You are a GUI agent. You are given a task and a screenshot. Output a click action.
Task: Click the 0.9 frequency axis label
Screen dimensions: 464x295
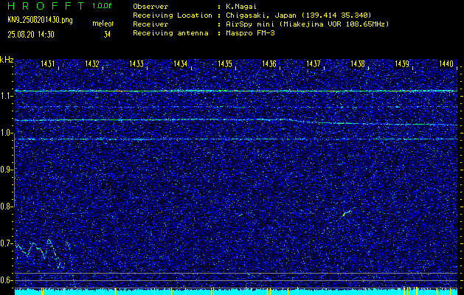point(6,170)
